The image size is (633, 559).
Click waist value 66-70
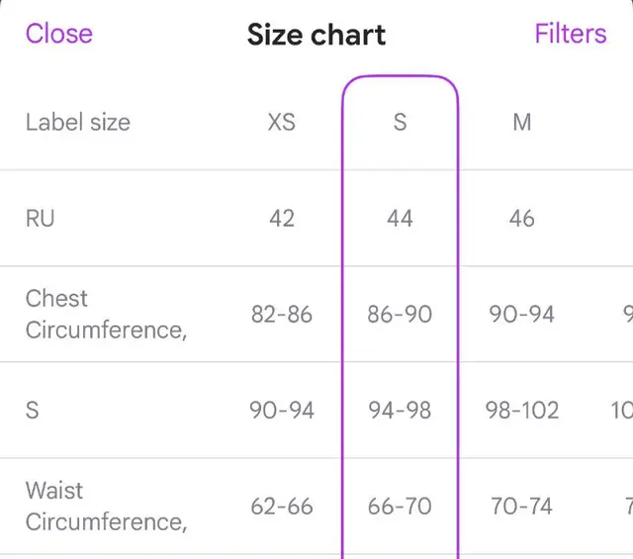[x=400, y=507]
